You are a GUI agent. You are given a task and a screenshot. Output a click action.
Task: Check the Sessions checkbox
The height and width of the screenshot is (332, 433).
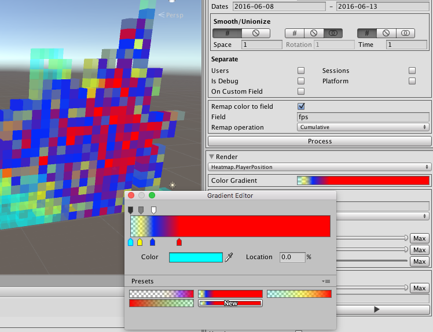412,71
